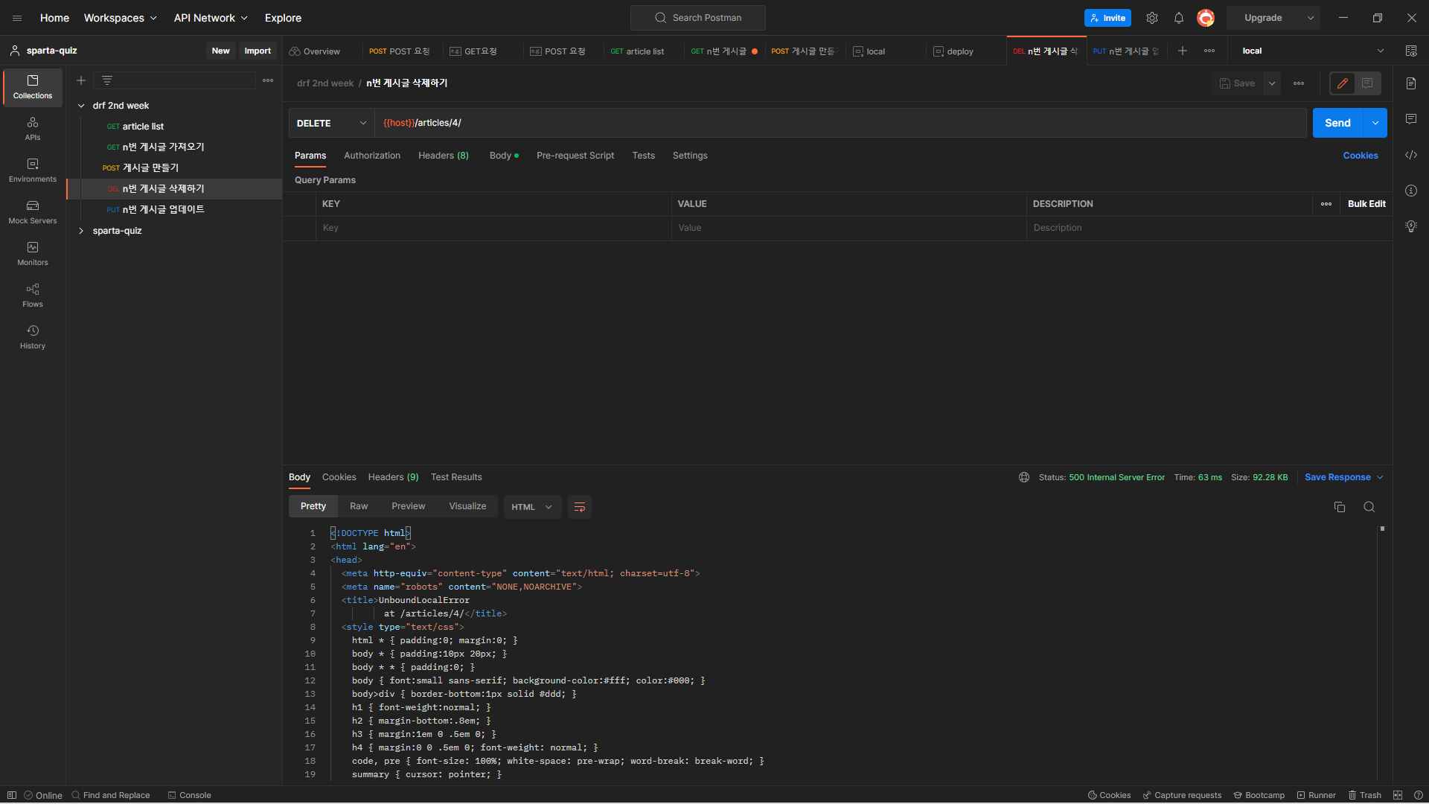Expand the sparta-quiz collection

click(x=81, y=231)
